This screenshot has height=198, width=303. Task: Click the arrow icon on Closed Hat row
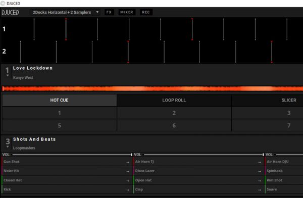click(x=128, y=181)
